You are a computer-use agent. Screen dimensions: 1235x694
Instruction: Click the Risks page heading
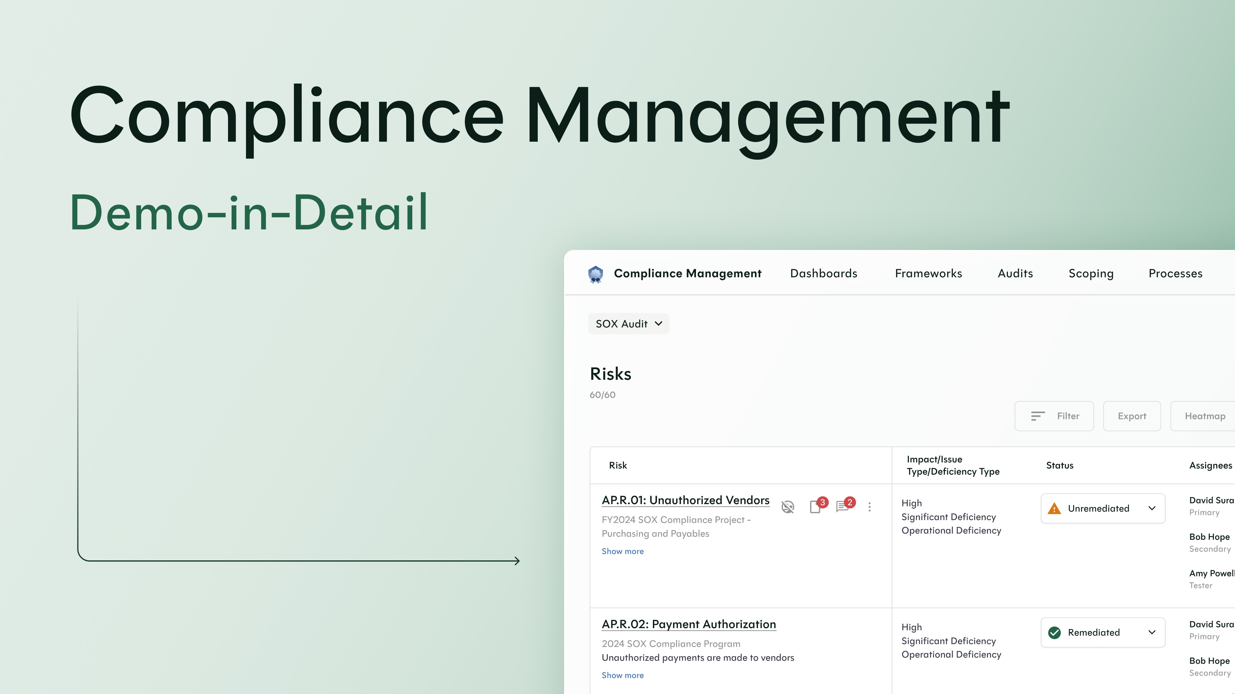click(x=610, y=374)
